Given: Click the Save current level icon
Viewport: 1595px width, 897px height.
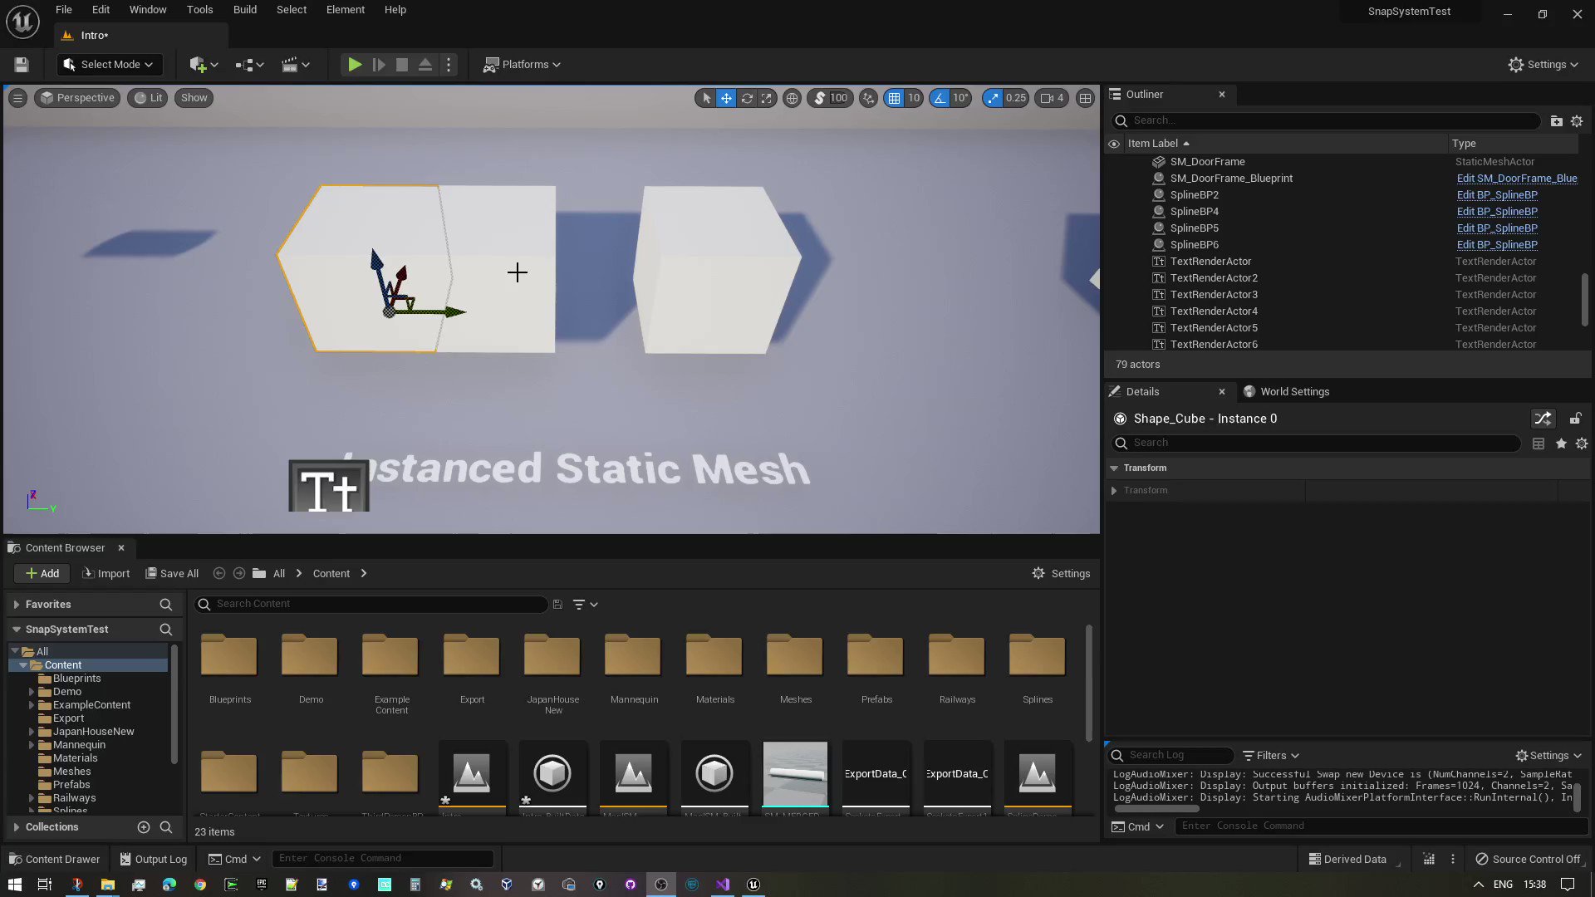Looking at the screenshot, I should coord(20,64).
